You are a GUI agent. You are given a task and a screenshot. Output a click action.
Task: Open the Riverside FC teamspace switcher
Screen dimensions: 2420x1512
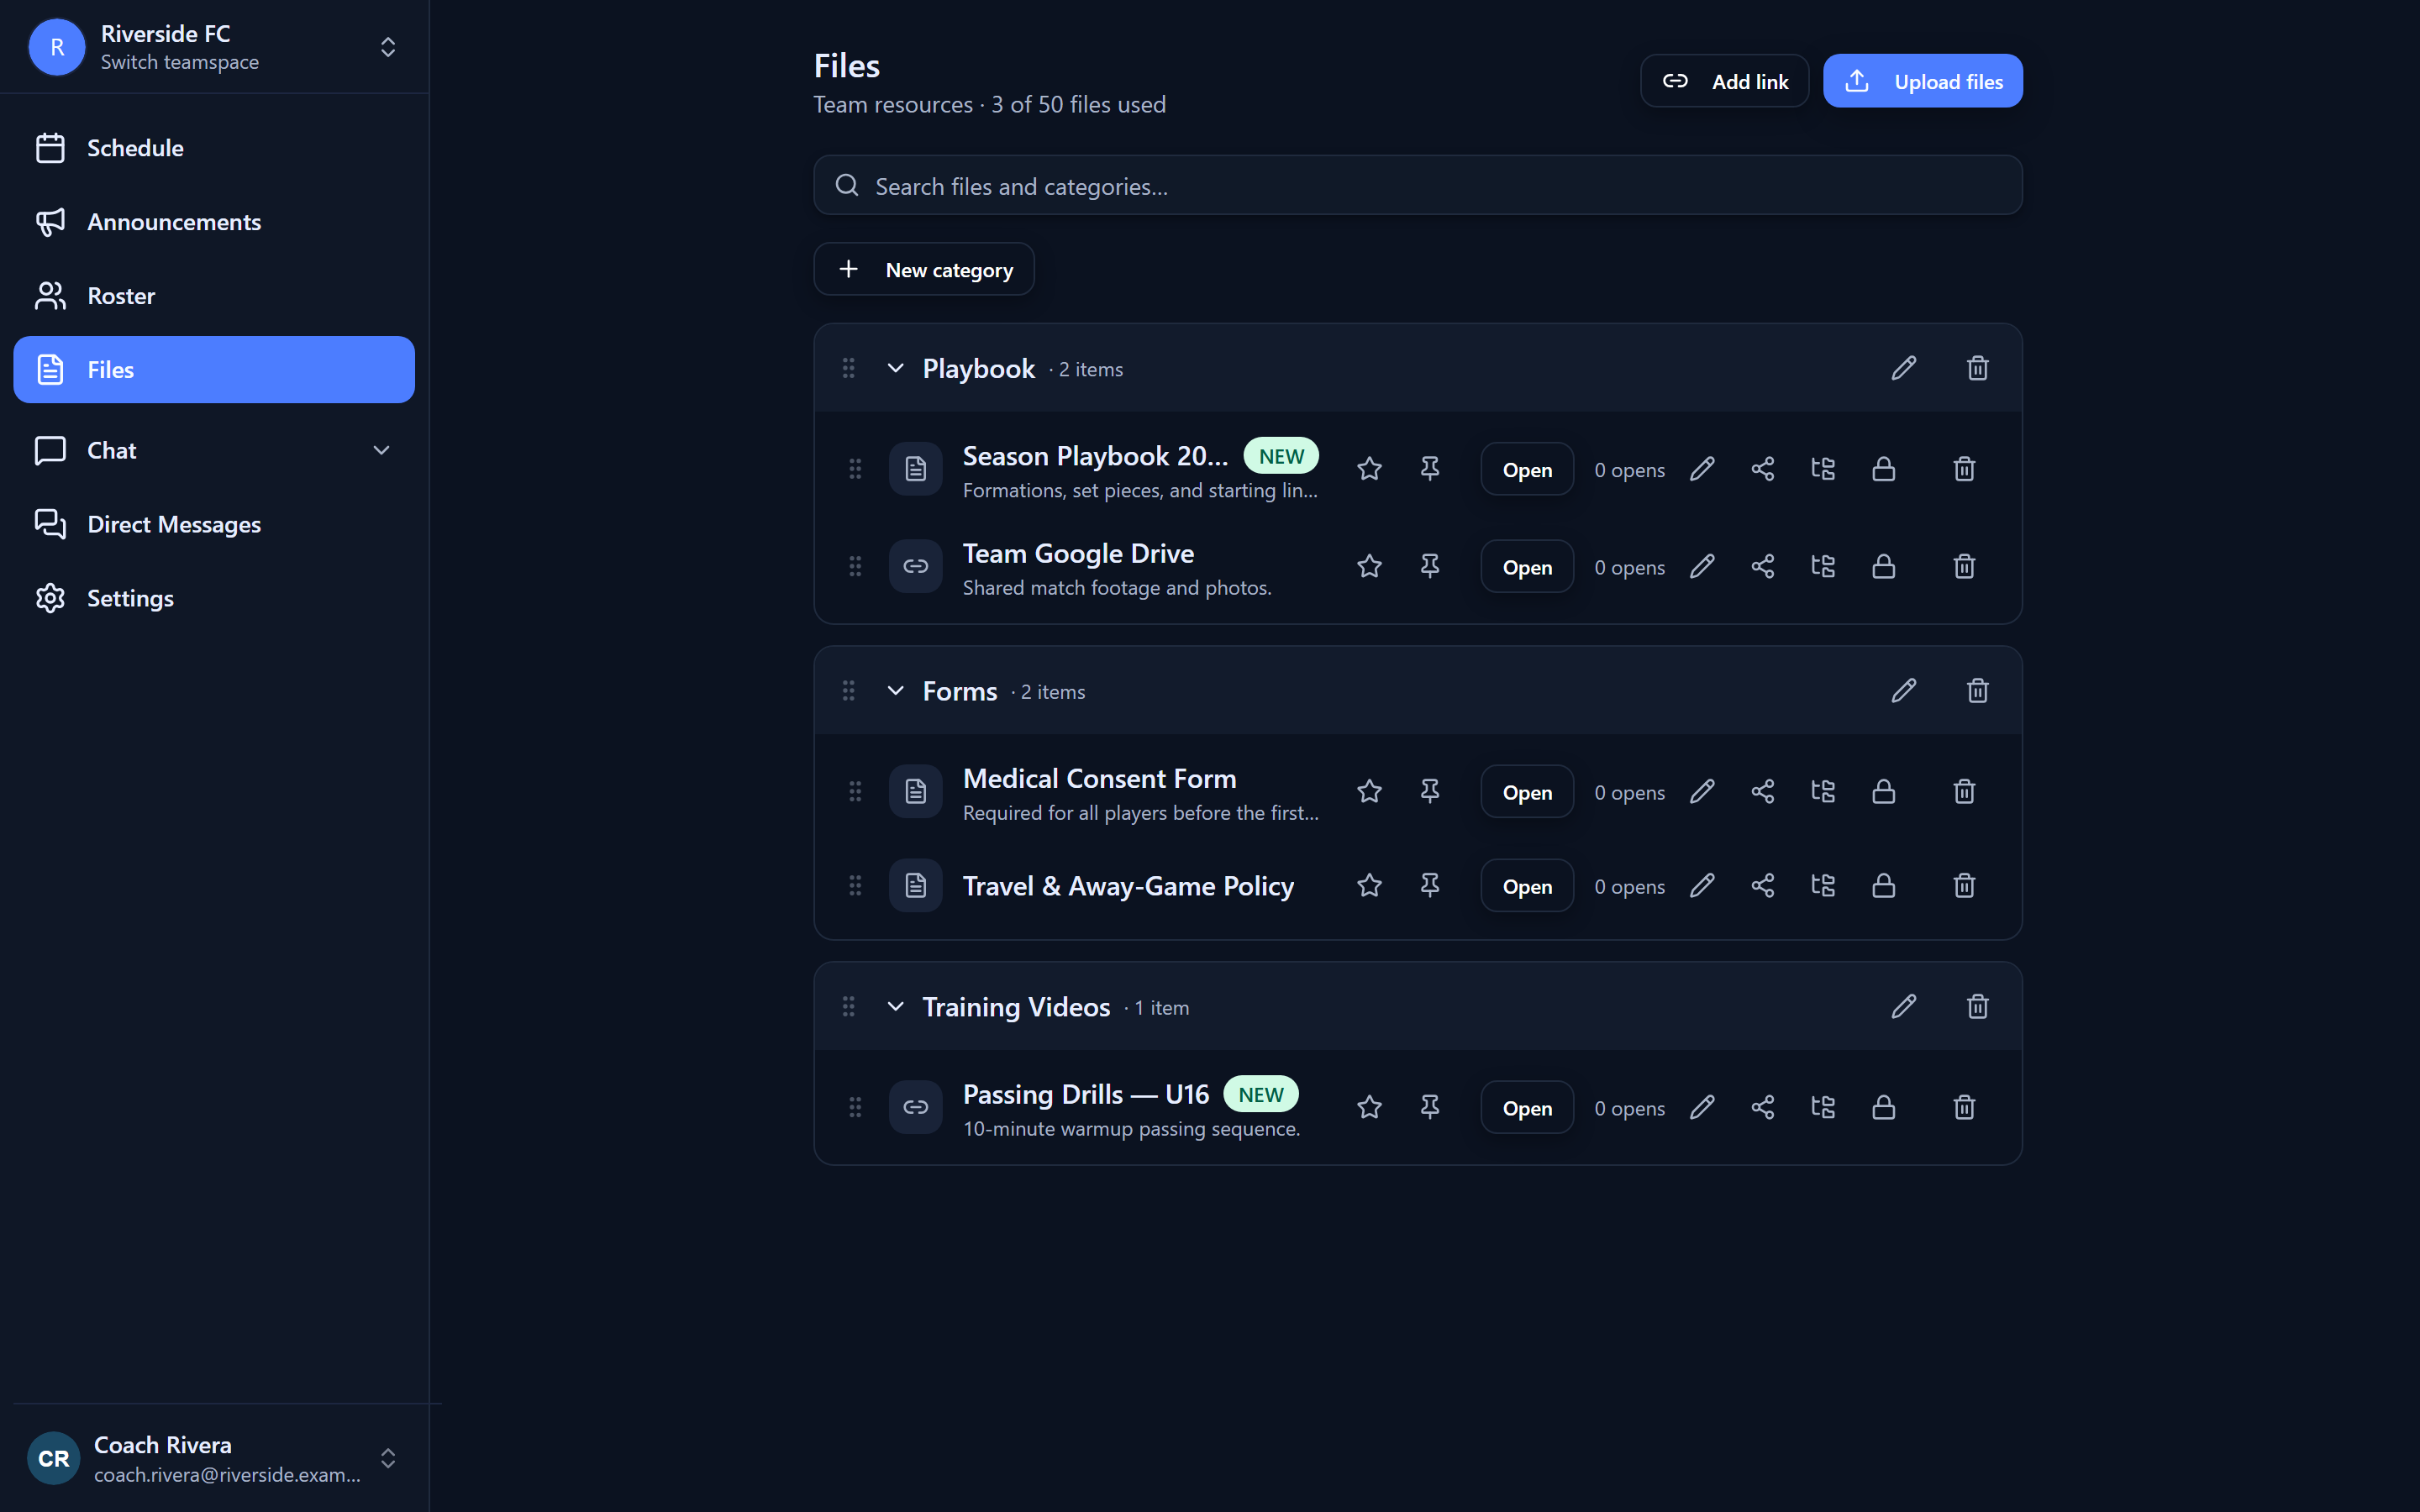click(x=214, y=47)
